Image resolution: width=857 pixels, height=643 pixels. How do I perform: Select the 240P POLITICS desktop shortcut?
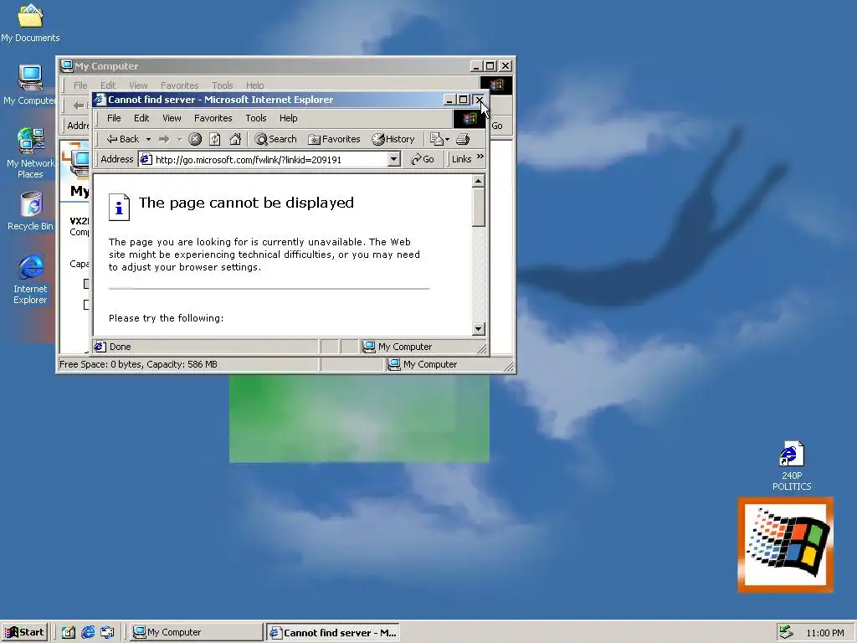coord(792,466)
